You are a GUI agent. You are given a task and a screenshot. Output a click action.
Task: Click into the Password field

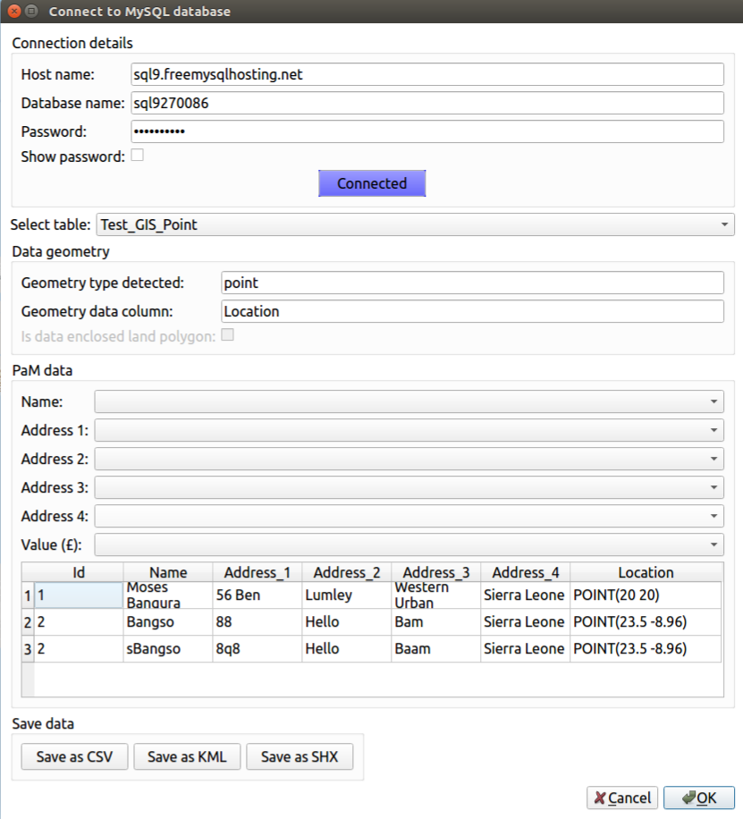pyautogui.click(x=427, y=131)
